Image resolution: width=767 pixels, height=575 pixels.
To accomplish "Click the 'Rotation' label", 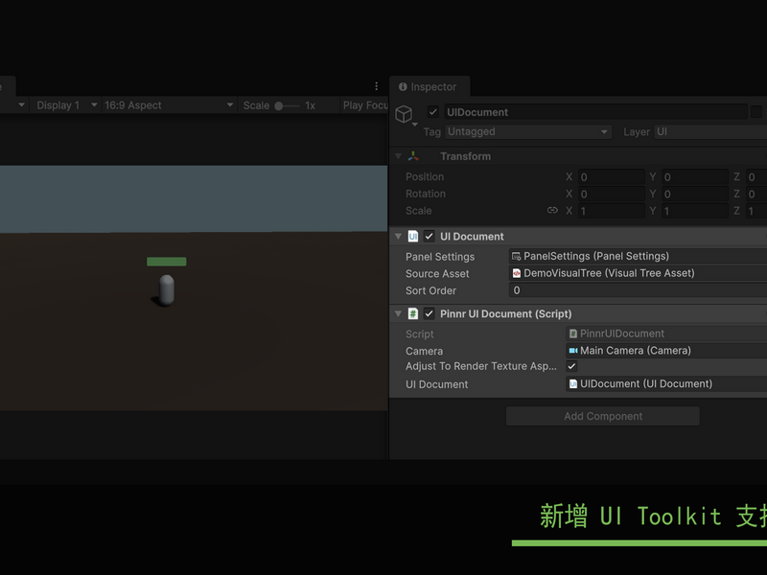I will [426, 194].
